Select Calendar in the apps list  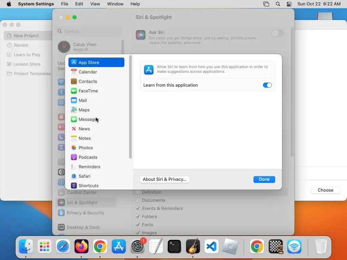pyautogui.click(x=96, y=72)
